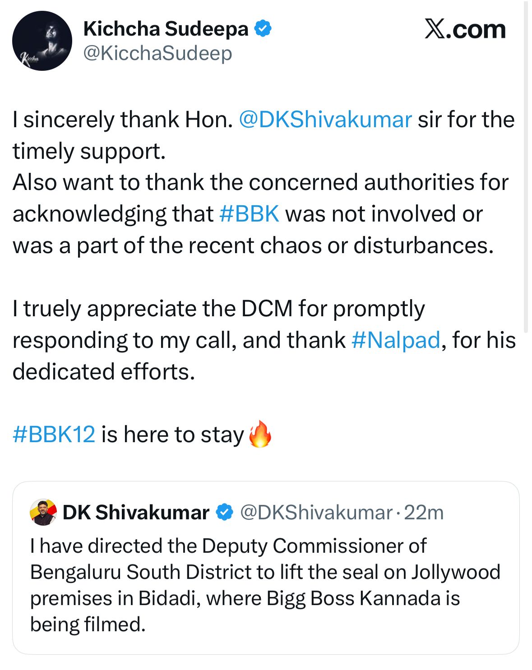Click the "I truely appreciate the DCM" paragraph
Viewport: 532px width, 670px height.
[218, 310]
